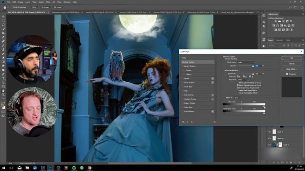Select the Lasso tool
The width and height of the screenshot is (305, 171).
(x=3, y=25)
